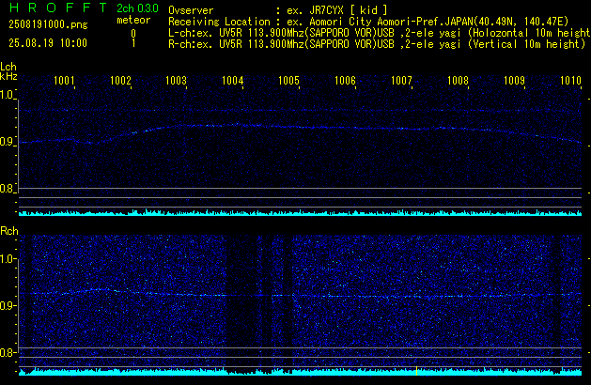
Task: Select meteor count '1' under meteor heading
Action: pos(133,43)
